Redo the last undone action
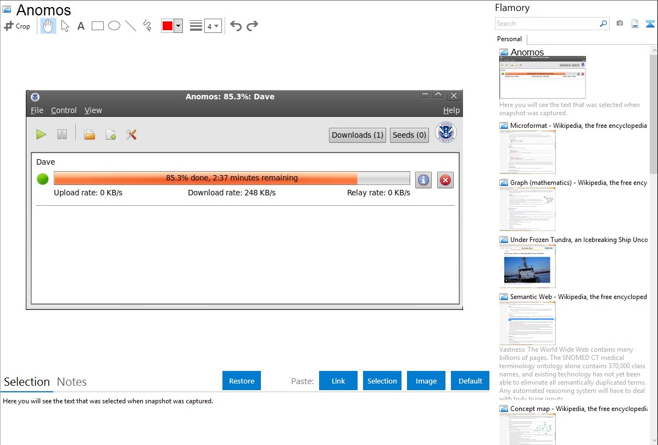 pos(253,26)
